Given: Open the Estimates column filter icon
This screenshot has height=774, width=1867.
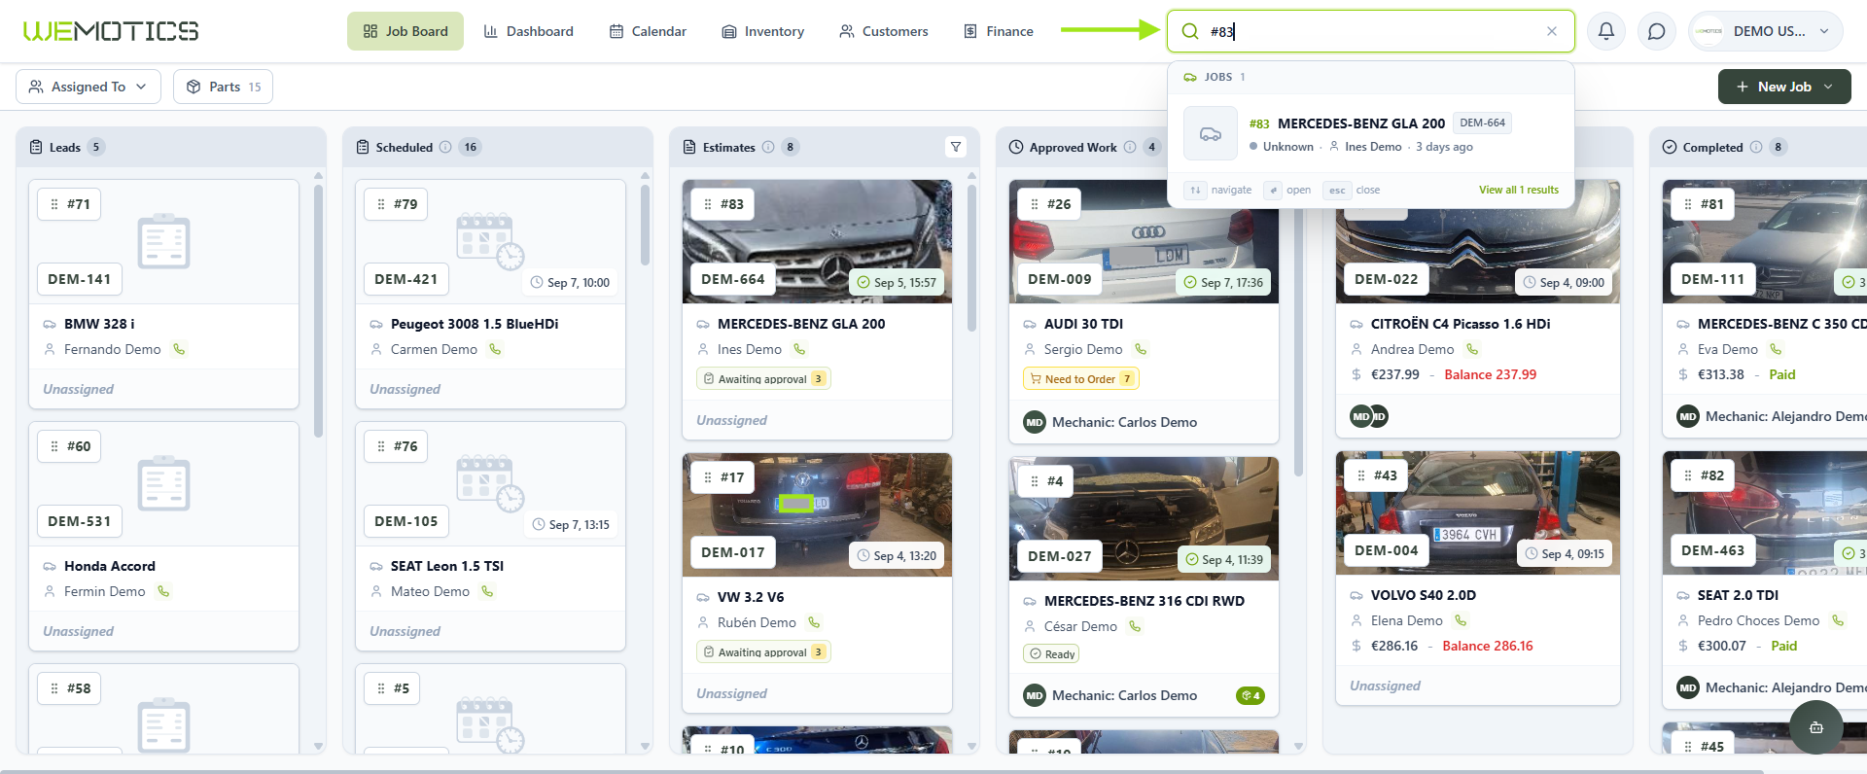Looking at the screenshot, I should pyautogui.click(x=956, y=147).
